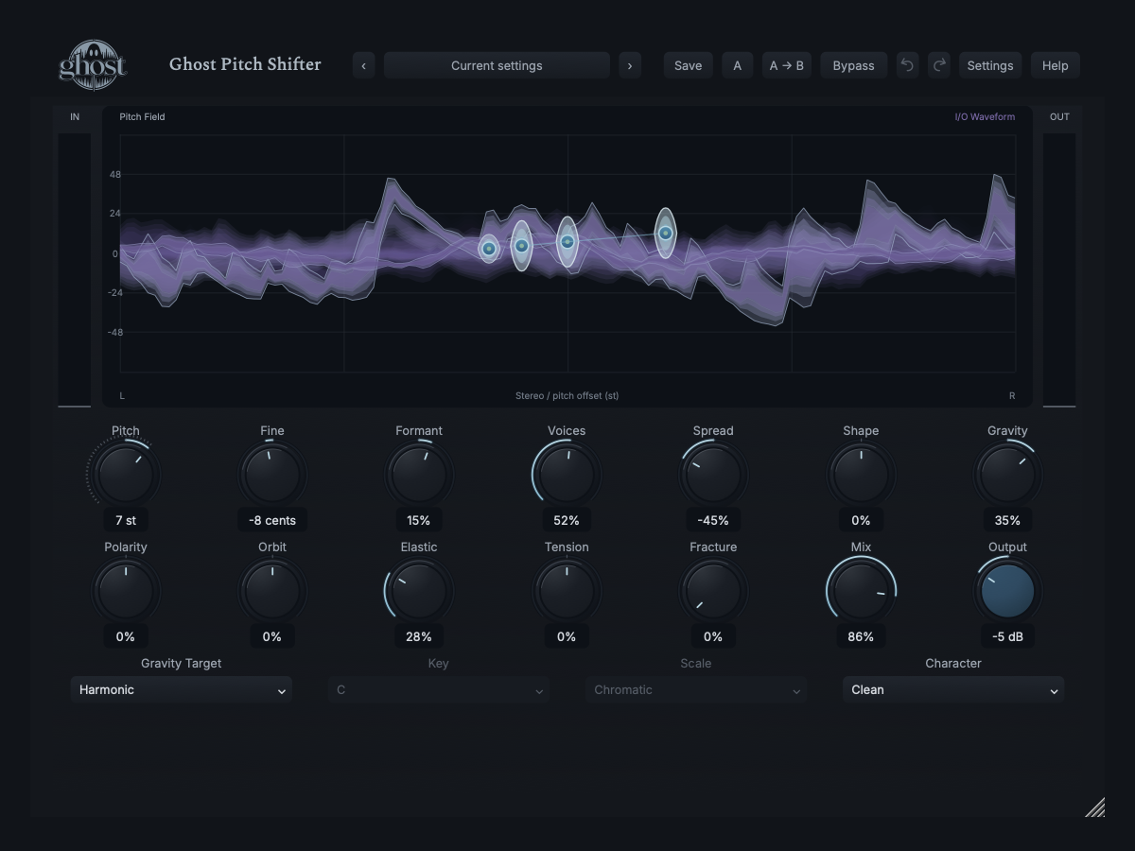The width and height of the screenshot is (1135, 851).
Task: Click the redo arrow icon
Action: pos(939,65)
